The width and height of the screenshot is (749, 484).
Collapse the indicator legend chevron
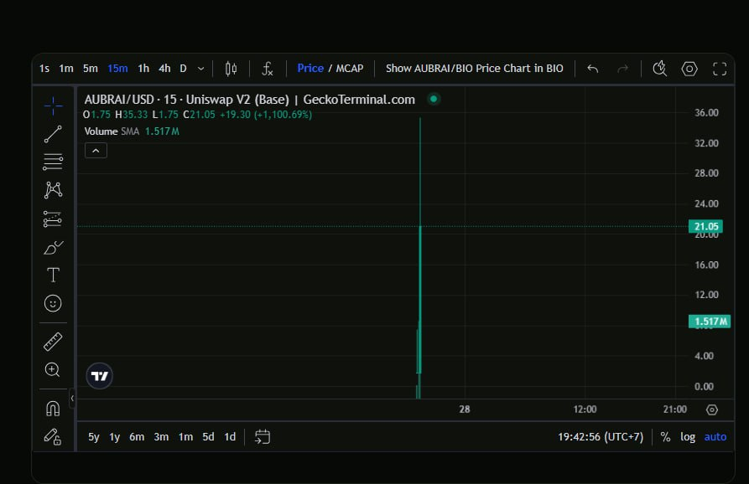(96, 151)
